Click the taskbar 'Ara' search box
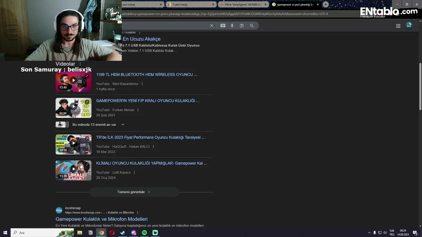The width and height of the screenshot is (422, 237). (x=43, y=233)
